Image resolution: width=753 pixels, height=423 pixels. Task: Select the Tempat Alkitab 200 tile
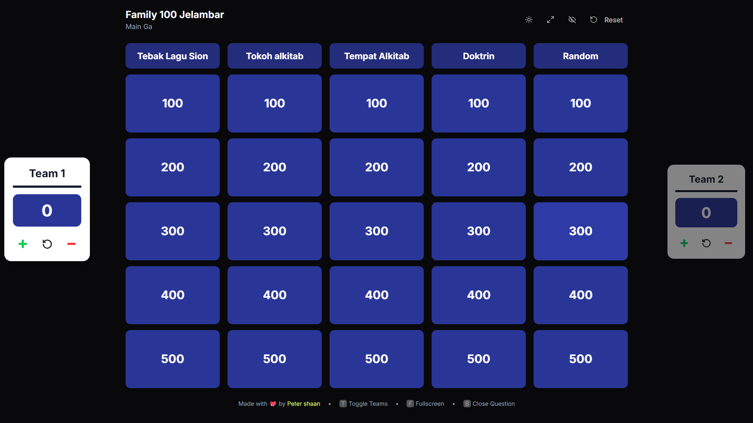pyautogui.click(x=376, y=167)
